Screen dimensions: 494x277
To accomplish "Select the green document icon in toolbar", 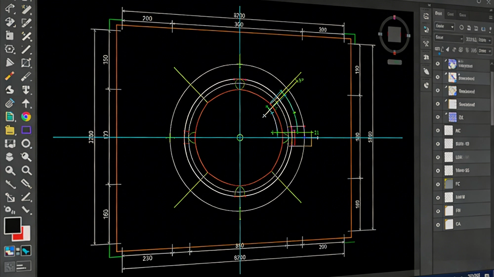I will pos(9,117).
